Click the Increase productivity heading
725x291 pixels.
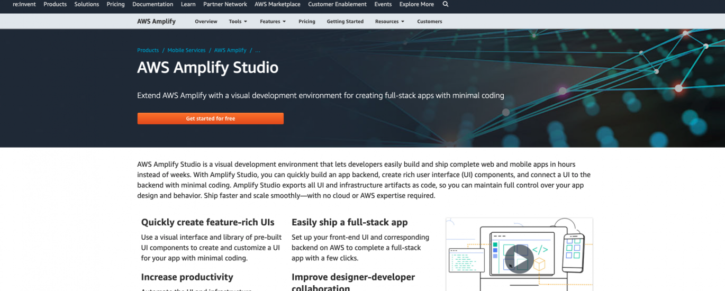(x=187, y=277)
